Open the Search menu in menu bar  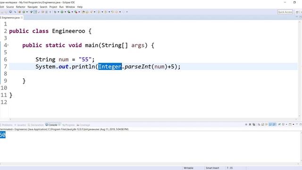[x=43, y=7]
